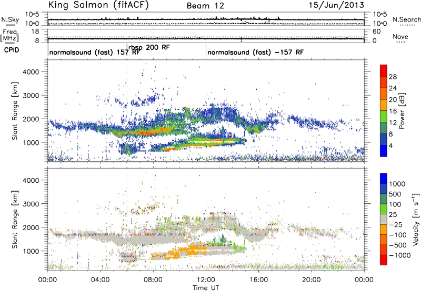This screenshot has width=421, height=291.
Task: Click the '08:00' time axis tick label
Action: [153, 280]
